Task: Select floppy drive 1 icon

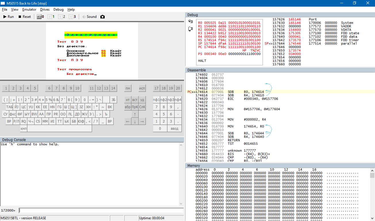Action: (x=51, y=17)
